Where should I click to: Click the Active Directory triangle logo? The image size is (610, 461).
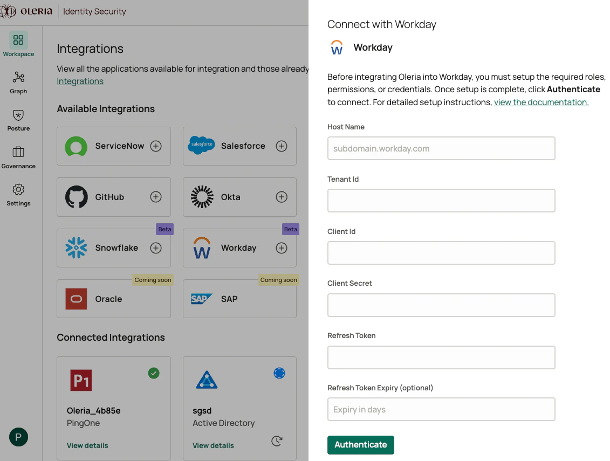[x=207, y=380]
